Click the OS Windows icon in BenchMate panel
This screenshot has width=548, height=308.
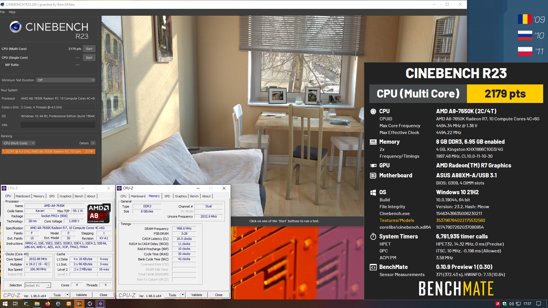373,192
